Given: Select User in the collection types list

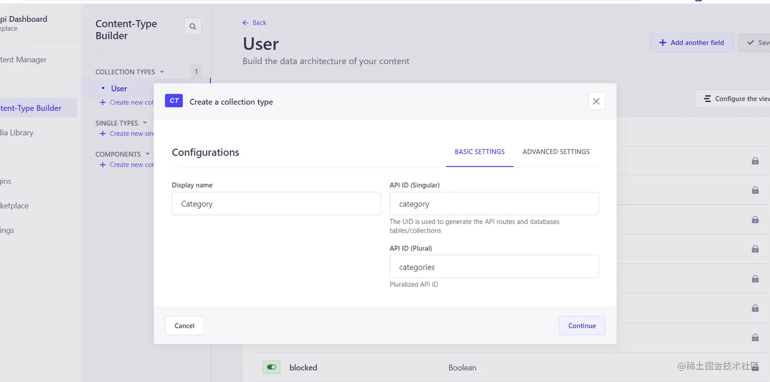Looking at the screenshot, I should pos(119,89).
